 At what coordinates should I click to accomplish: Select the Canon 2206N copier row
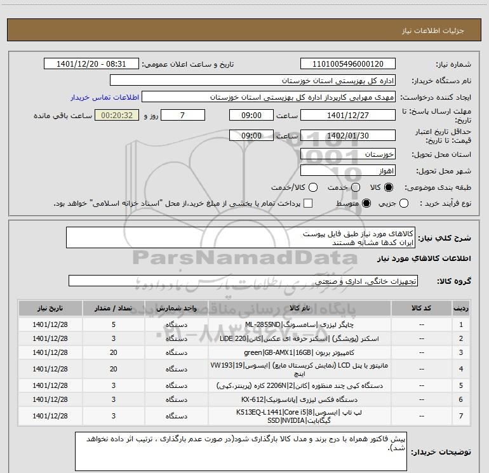[245, 385]
